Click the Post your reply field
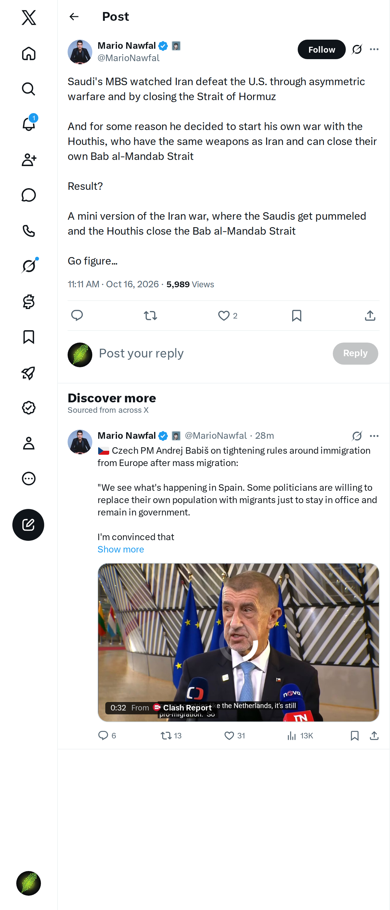Screen dimensions: 390x910 point(212,353)
